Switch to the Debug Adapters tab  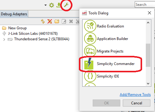(14, 14)
